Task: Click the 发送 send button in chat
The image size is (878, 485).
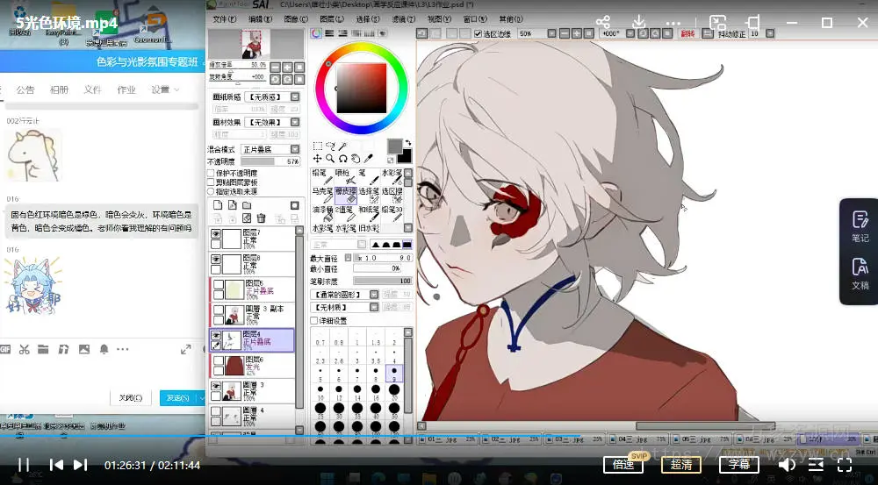Action: tap(177, 398)
